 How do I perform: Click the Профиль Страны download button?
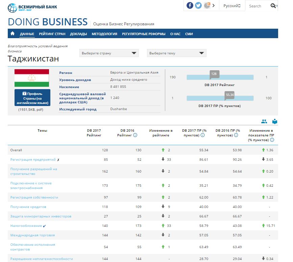[x=32, y=98]
